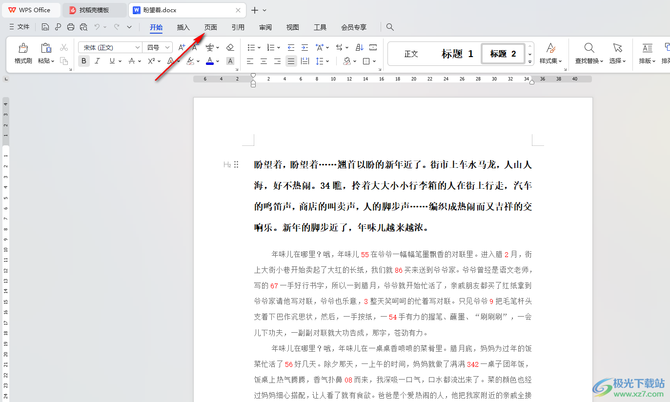The height and width of the screenshot is (402, 670).
Task: Apply the 标题 1 style
Action: coord(457,54)
